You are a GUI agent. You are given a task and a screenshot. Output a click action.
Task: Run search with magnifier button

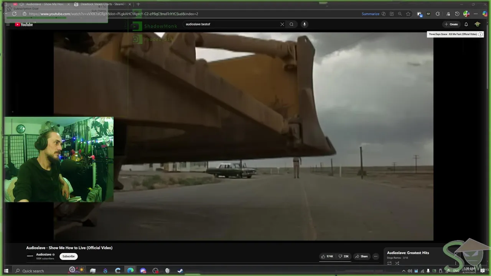(292, 24)
